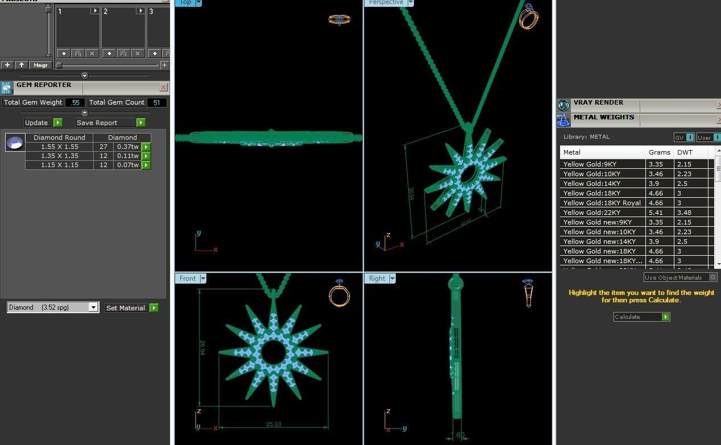Image resolution: width=721 pixels, height=445 pixels.
Task: Play arrow in project slot 2 header
Action: (140, 11)
